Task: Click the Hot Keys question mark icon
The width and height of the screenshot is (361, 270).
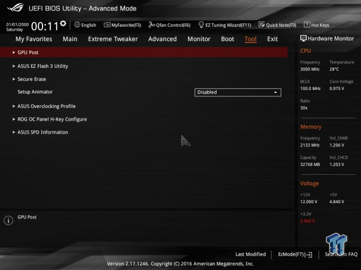Action: point(307,24)
